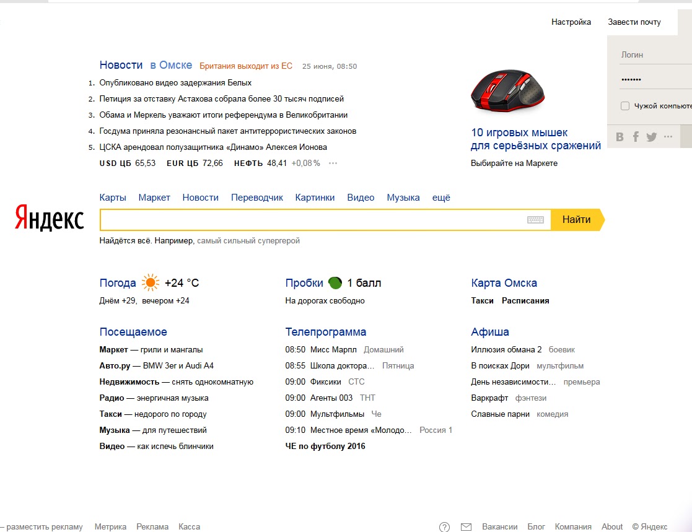The height and width of the screenshot is (532, 692).
Task: Click the Логин input field
Action: tap(655, 55)
